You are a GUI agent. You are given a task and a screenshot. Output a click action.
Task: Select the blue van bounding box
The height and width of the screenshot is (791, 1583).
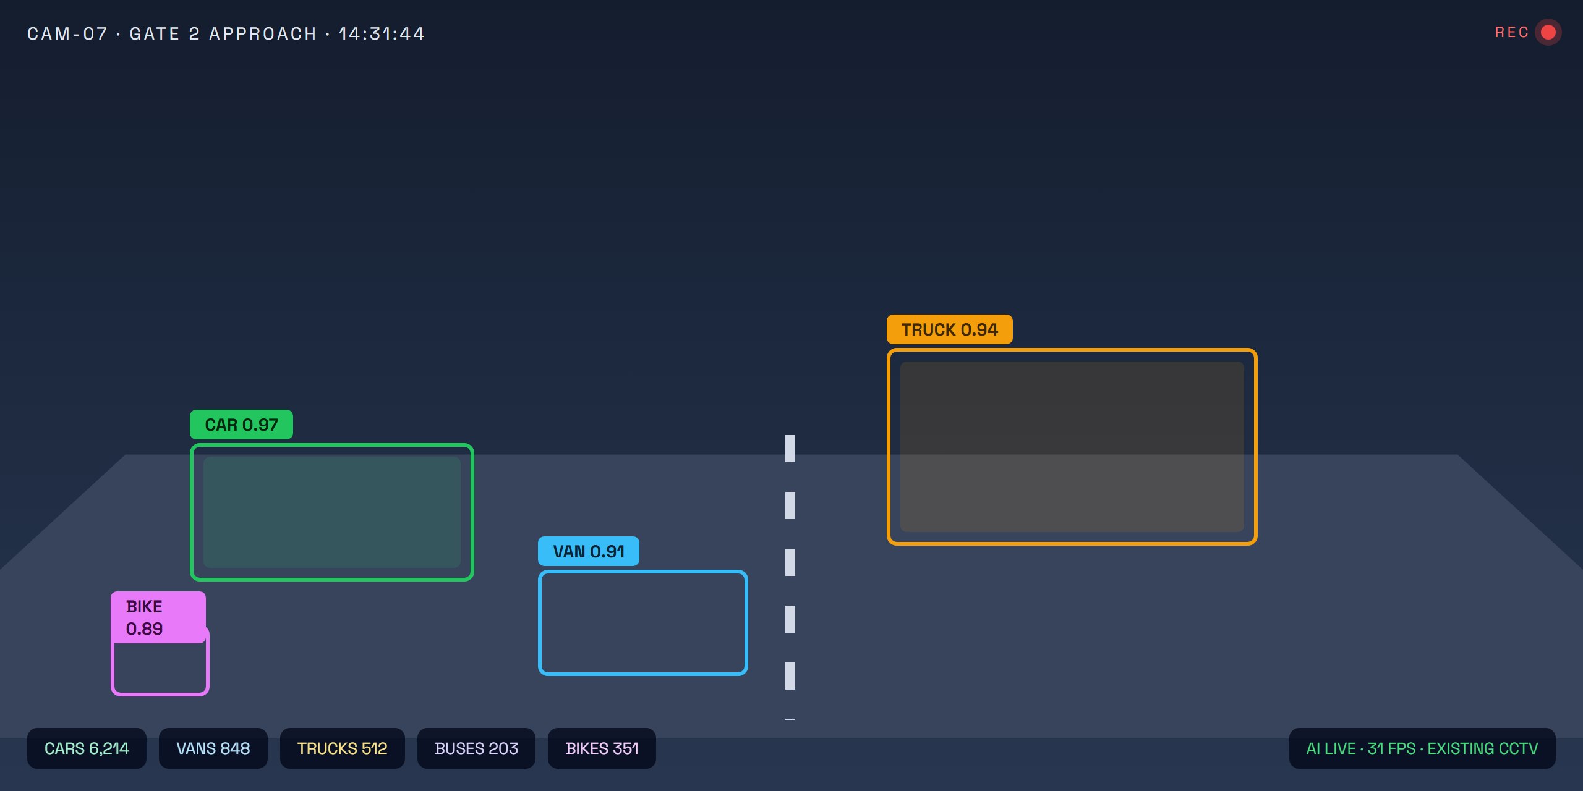pos(643,623)
